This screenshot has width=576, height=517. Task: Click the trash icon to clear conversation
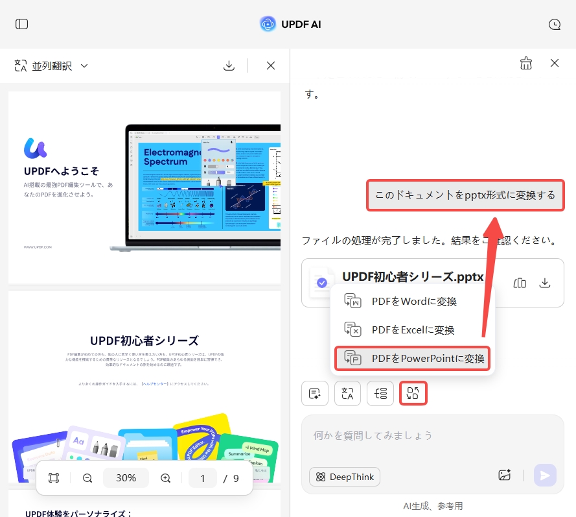coord(526,63)
